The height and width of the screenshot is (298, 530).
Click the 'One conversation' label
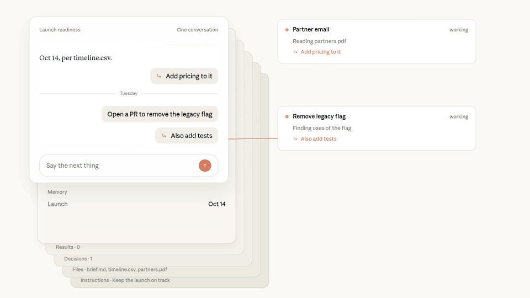pos(198,30)
